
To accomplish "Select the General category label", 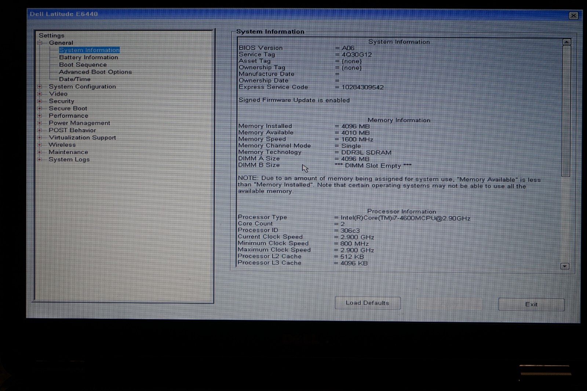I will coord(61,43).
